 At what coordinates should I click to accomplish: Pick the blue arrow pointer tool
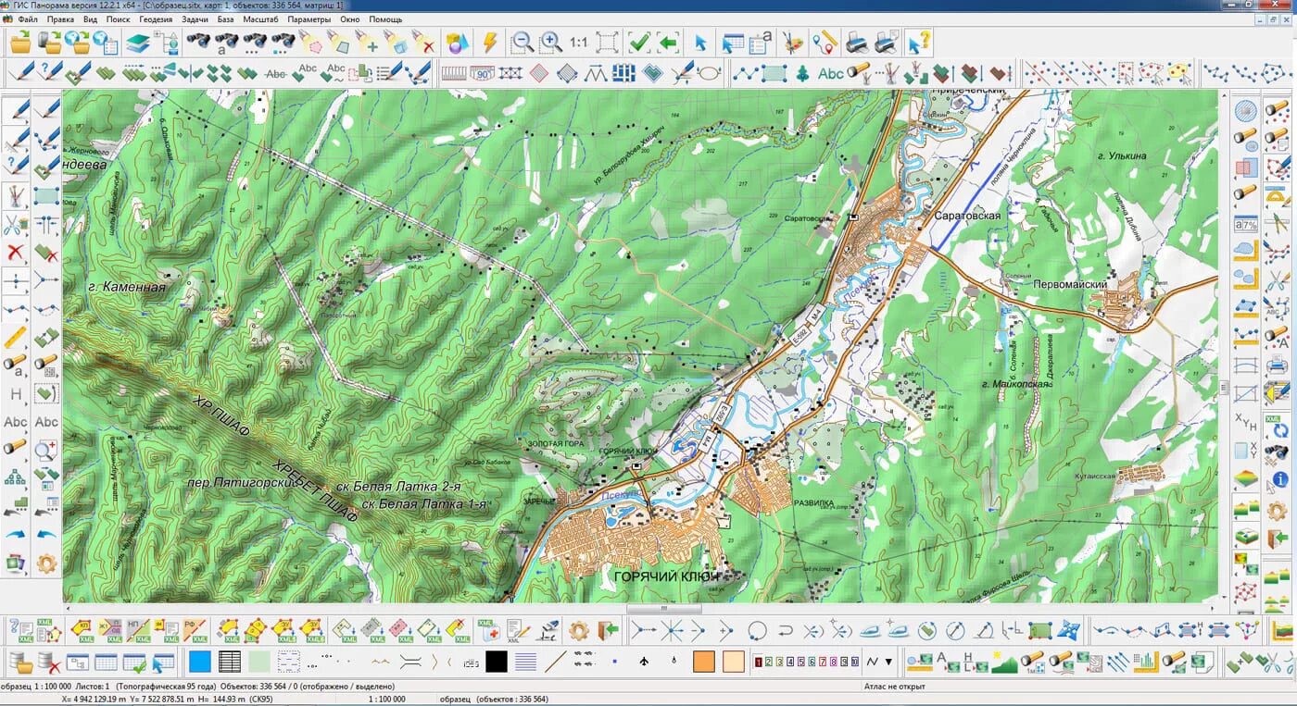(x=700, y=43)
